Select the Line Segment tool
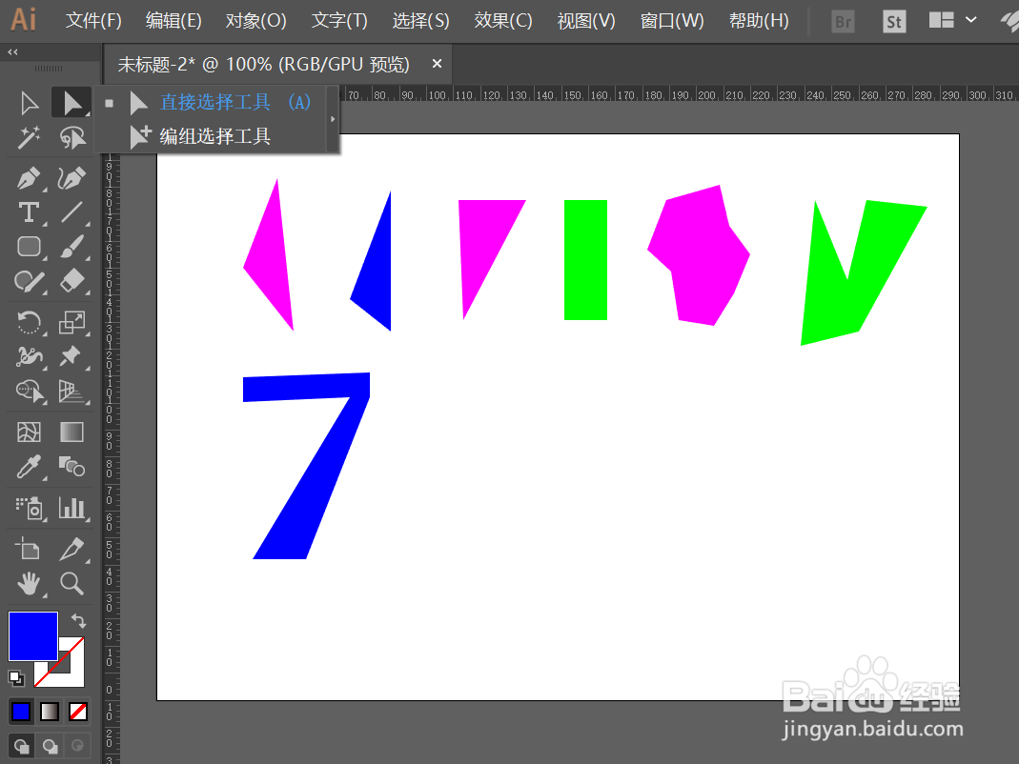This screenshot has width=1019, height=764. pyautogui.click(x=71, y=212)
